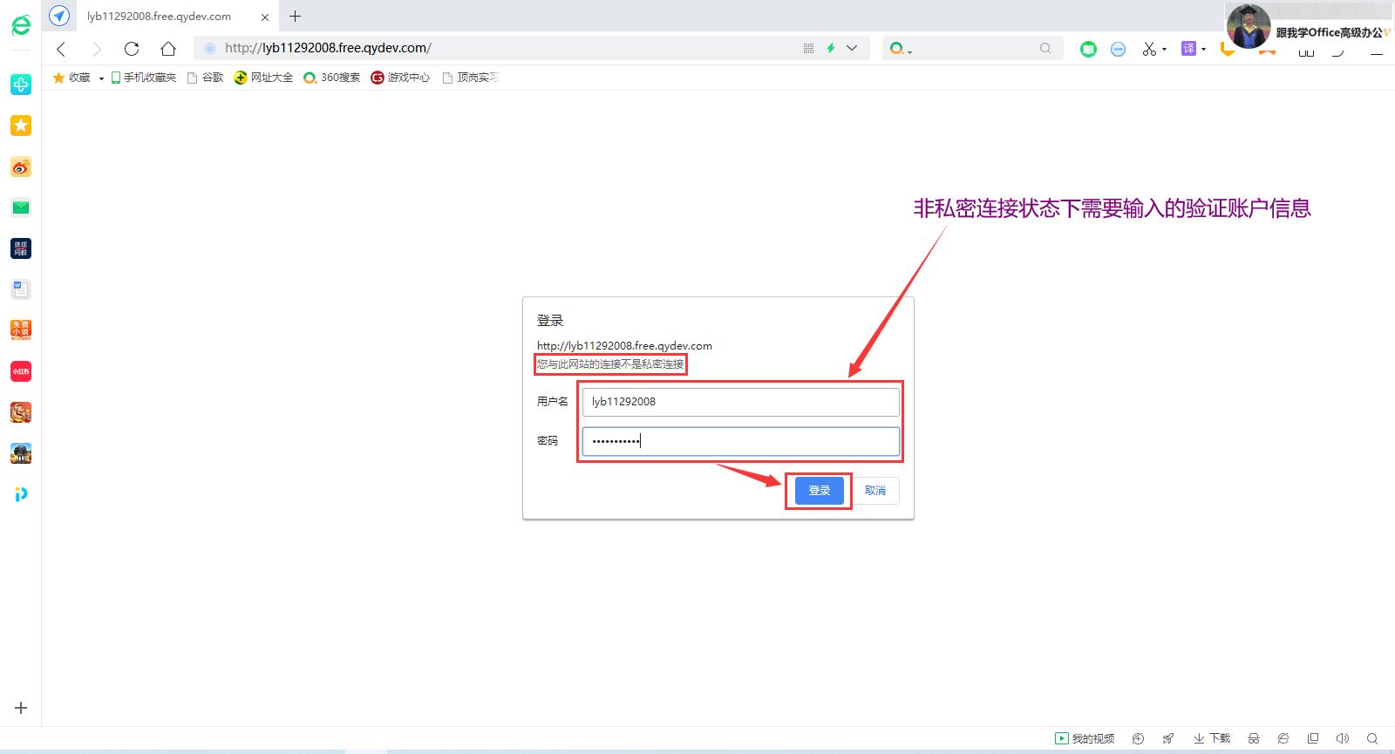The image size is (1395, 754).
Task: Click the accelerator clock-plus status icon
Action: pyautogui.click(x=1138, y=738)
